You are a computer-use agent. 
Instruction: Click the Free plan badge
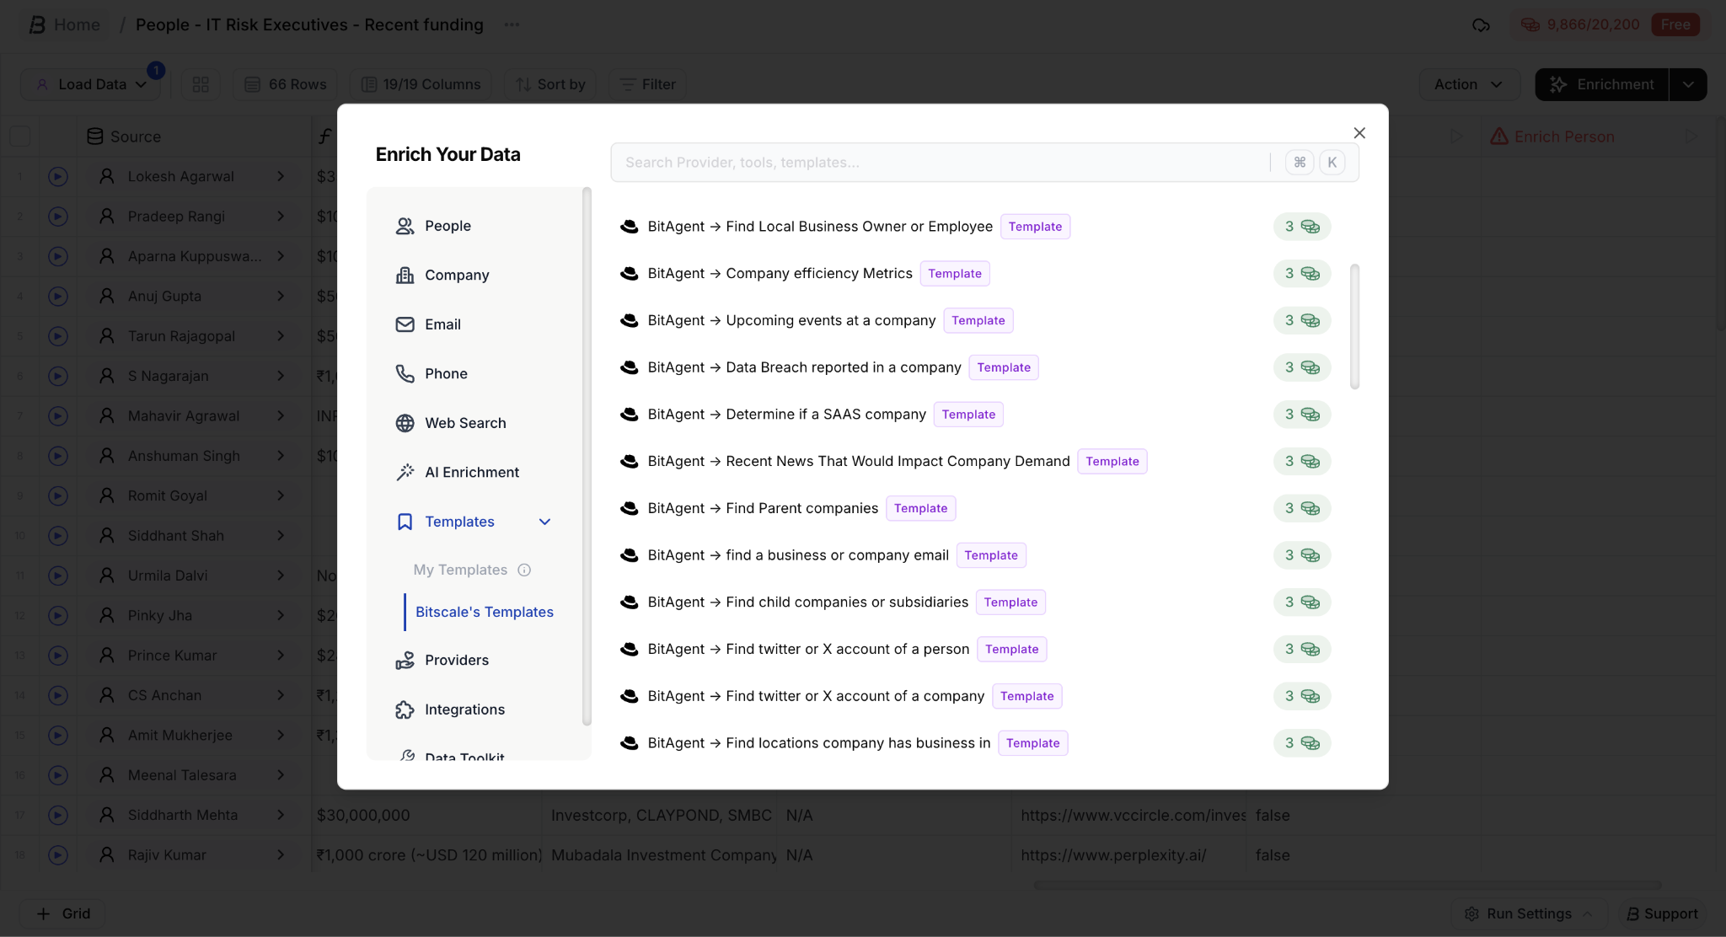tap(1675, 24)
